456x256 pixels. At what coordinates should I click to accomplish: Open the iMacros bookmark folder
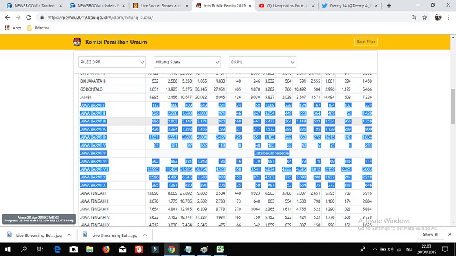click(x=38, y=28)
